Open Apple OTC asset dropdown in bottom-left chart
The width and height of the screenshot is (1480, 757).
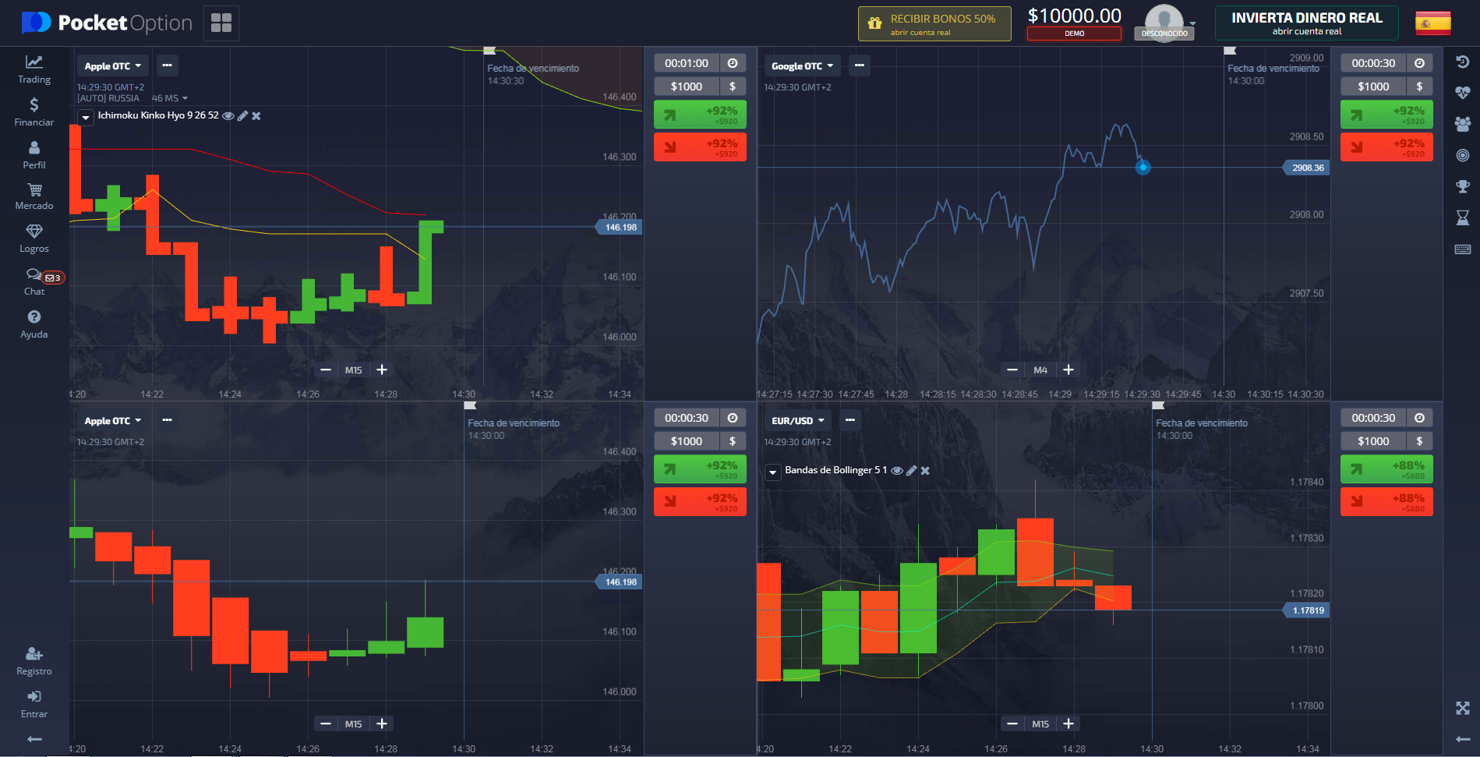[x=112, y=420]
